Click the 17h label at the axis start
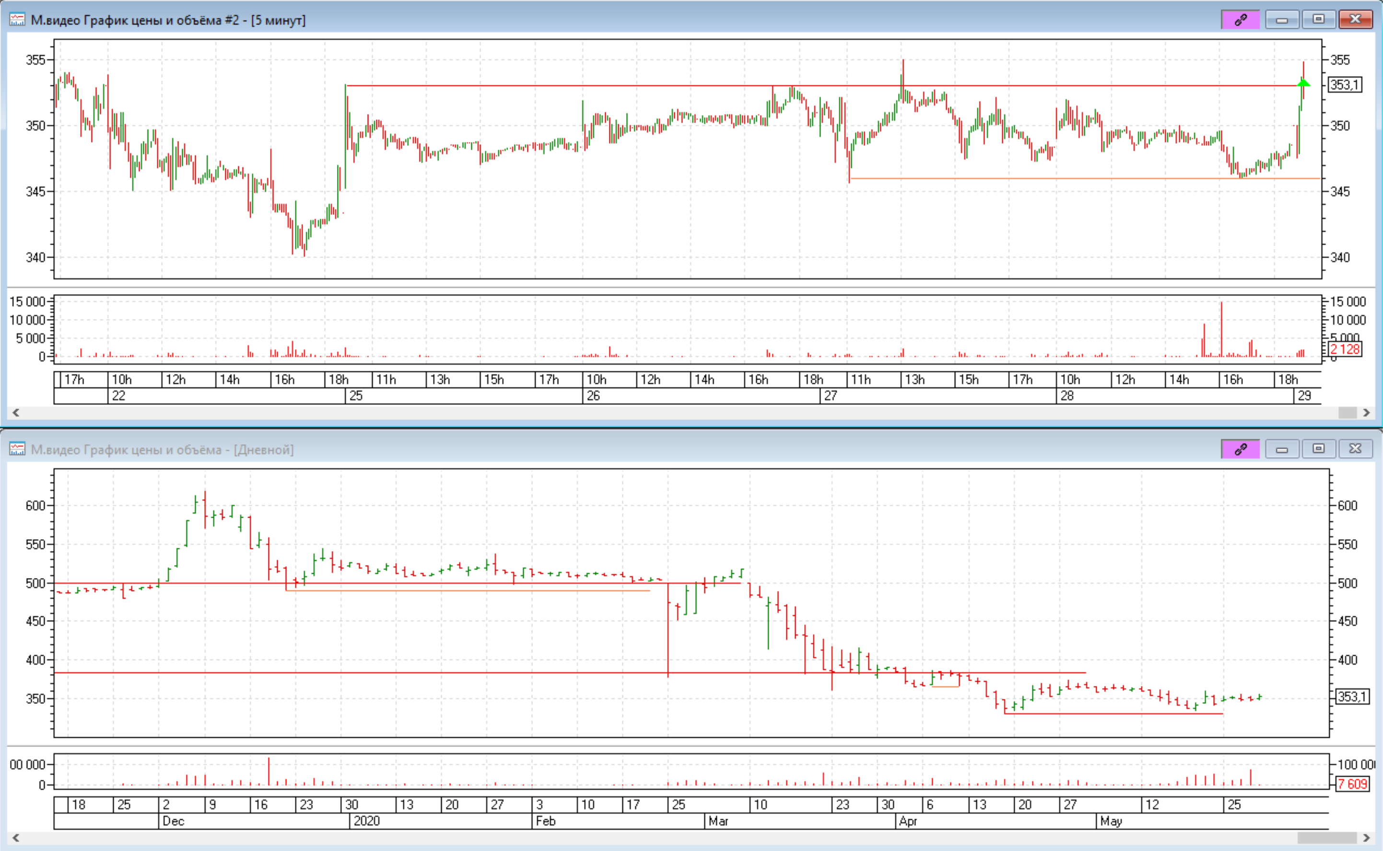The width and height of the screenshot is (1383, 851). 74,379
